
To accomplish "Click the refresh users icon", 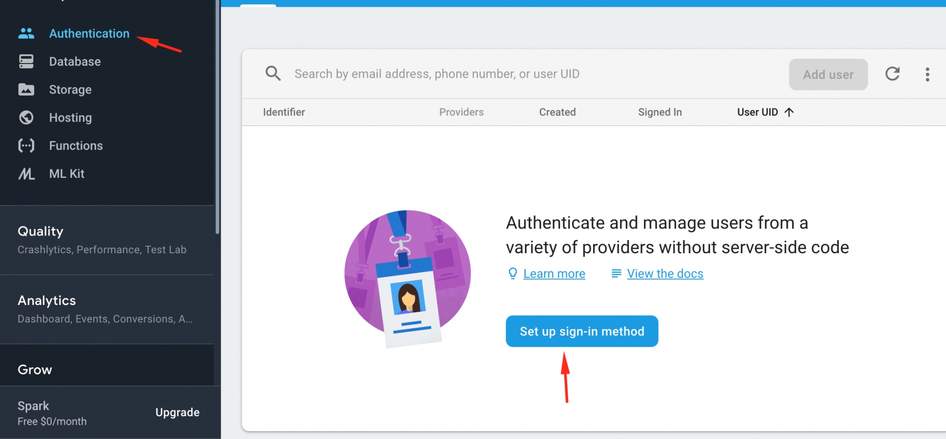I will pos(892,74).
